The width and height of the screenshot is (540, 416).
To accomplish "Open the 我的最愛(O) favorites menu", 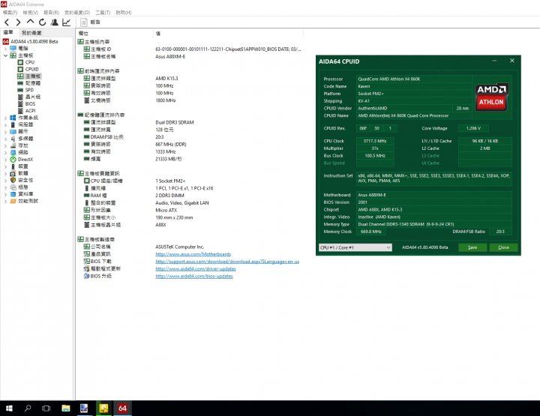I will (77, 13).
